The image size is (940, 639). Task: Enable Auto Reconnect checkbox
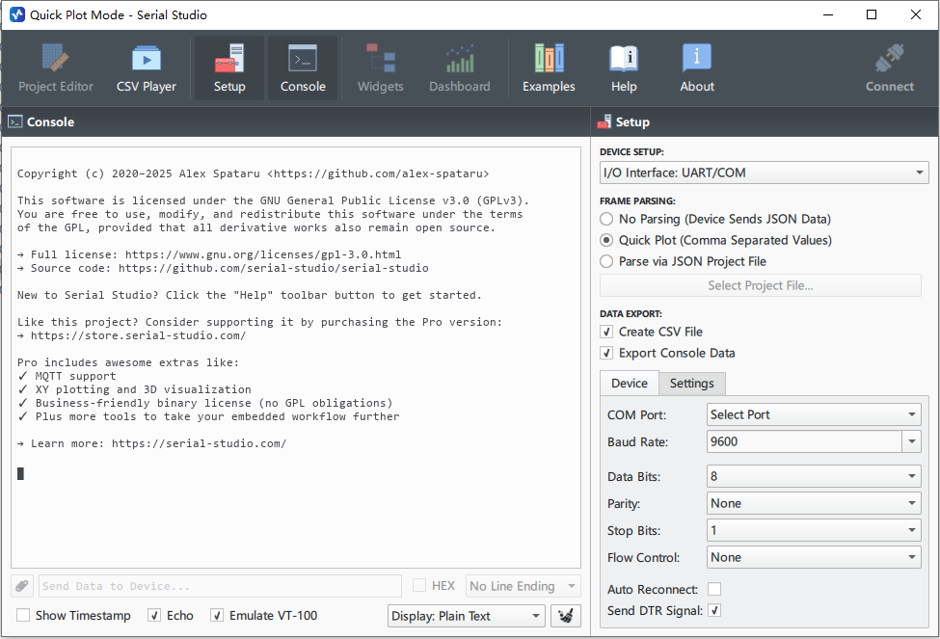click(714, 589)
